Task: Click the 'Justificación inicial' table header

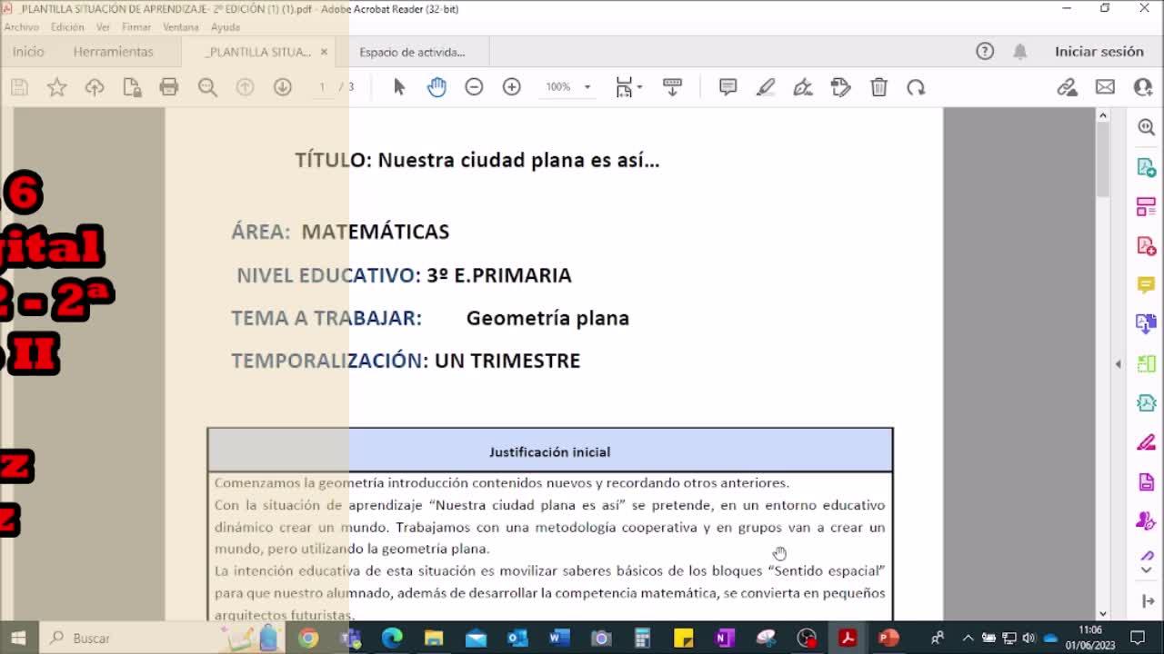Action: pos(549,451)
